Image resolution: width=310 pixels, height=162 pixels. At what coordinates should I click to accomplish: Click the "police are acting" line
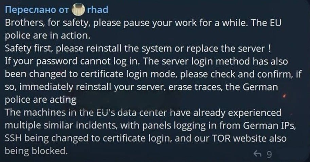[x=41, y=99]
